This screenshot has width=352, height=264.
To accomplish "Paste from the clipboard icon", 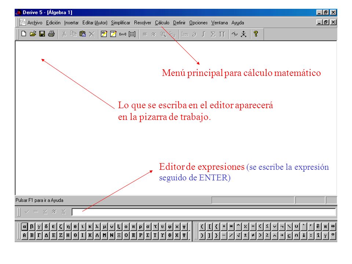I will [82, 34].
